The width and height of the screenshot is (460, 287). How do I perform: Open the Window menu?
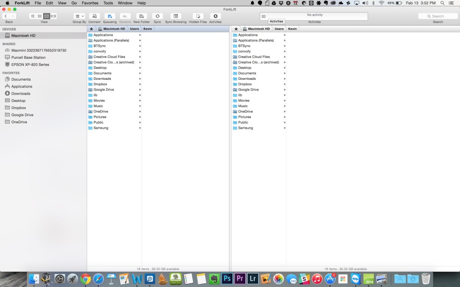(125, 3)
